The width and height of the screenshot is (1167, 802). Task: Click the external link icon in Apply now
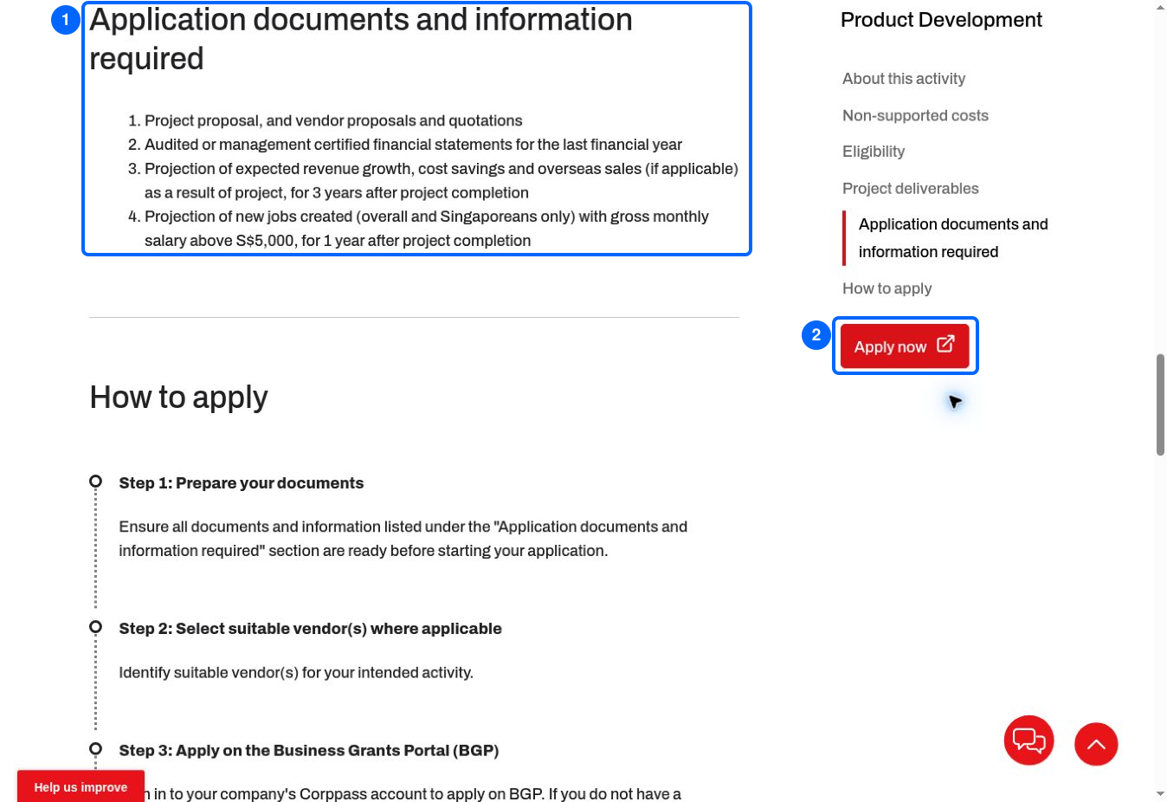945,344
